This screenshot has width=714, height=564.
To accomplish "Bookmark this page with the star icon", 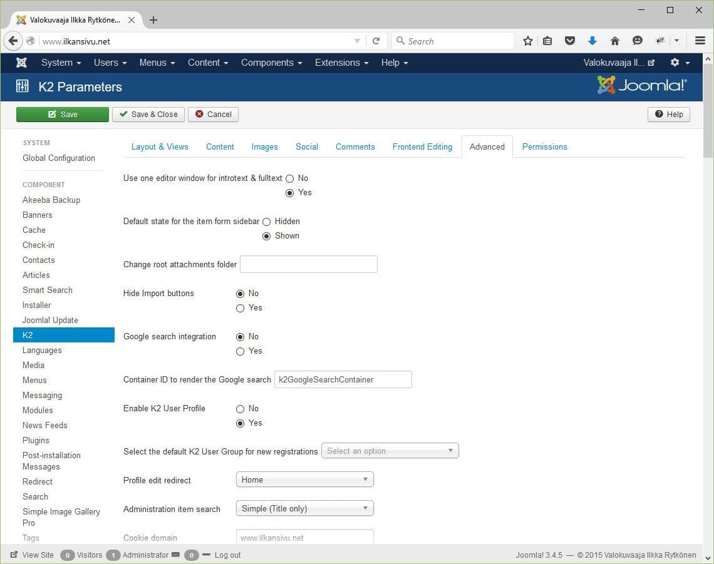I will coord(528,41).
